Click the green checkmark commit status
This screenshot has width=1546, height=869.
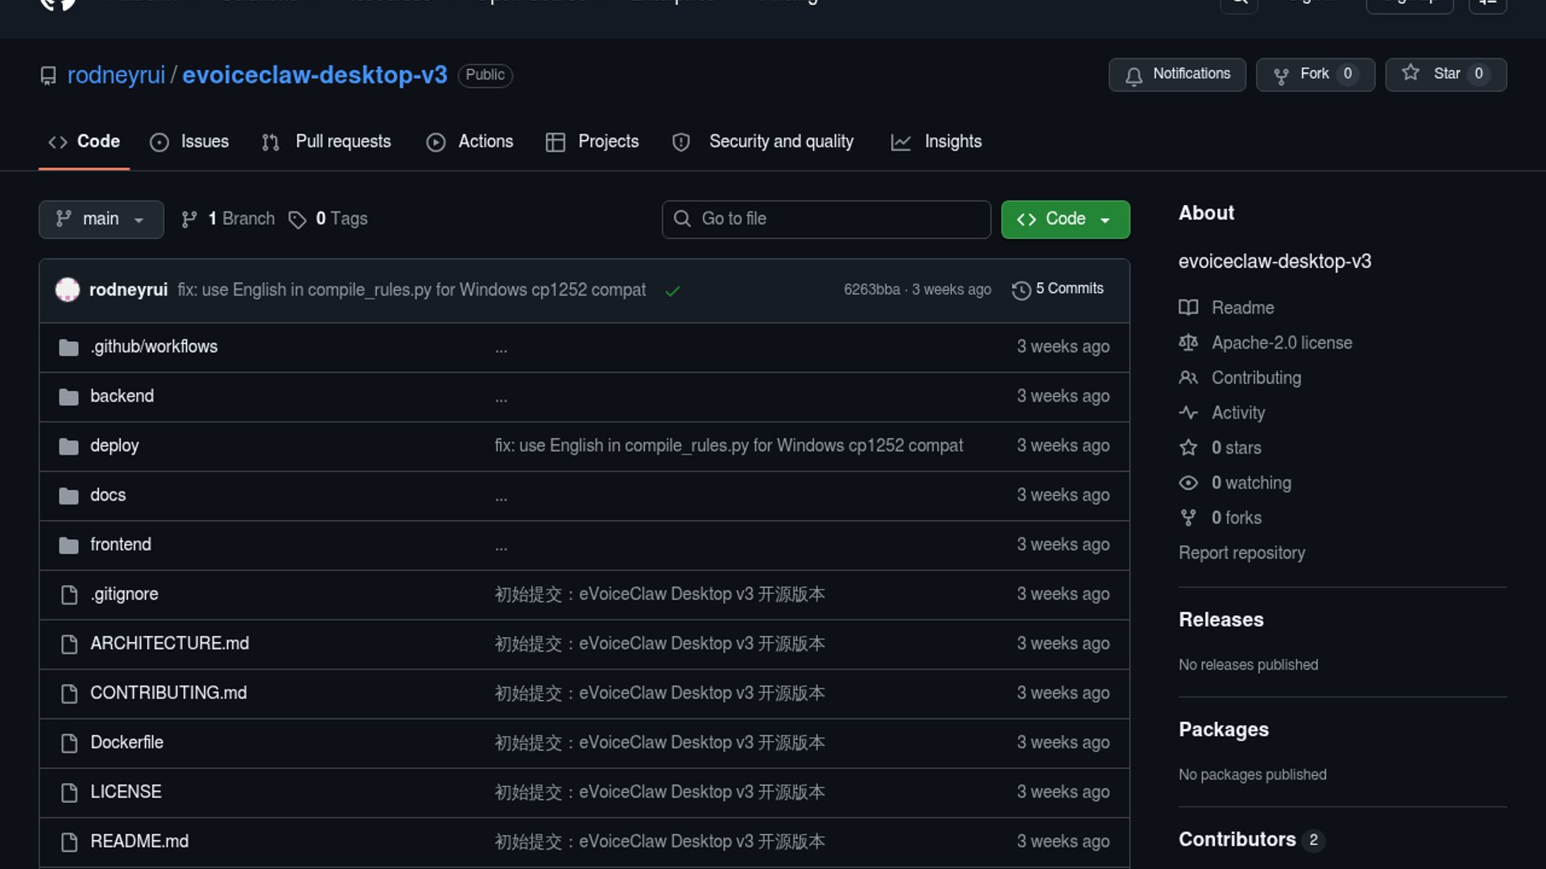[x=672, y=290]
